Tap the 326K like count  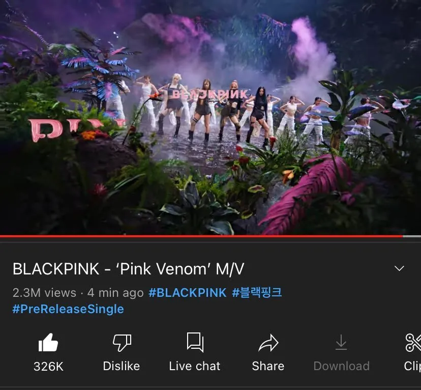pyautogui.click(x=48, y=367)
